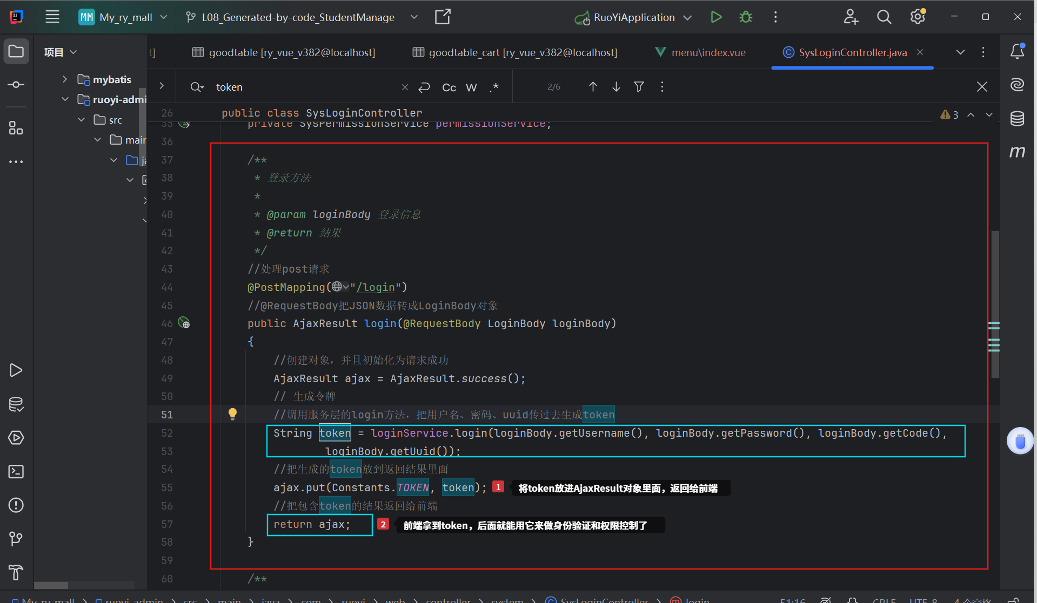Viewport: 1037px width, 603px height.
Task: Open more run actions menu
Action: pos(775,17)
